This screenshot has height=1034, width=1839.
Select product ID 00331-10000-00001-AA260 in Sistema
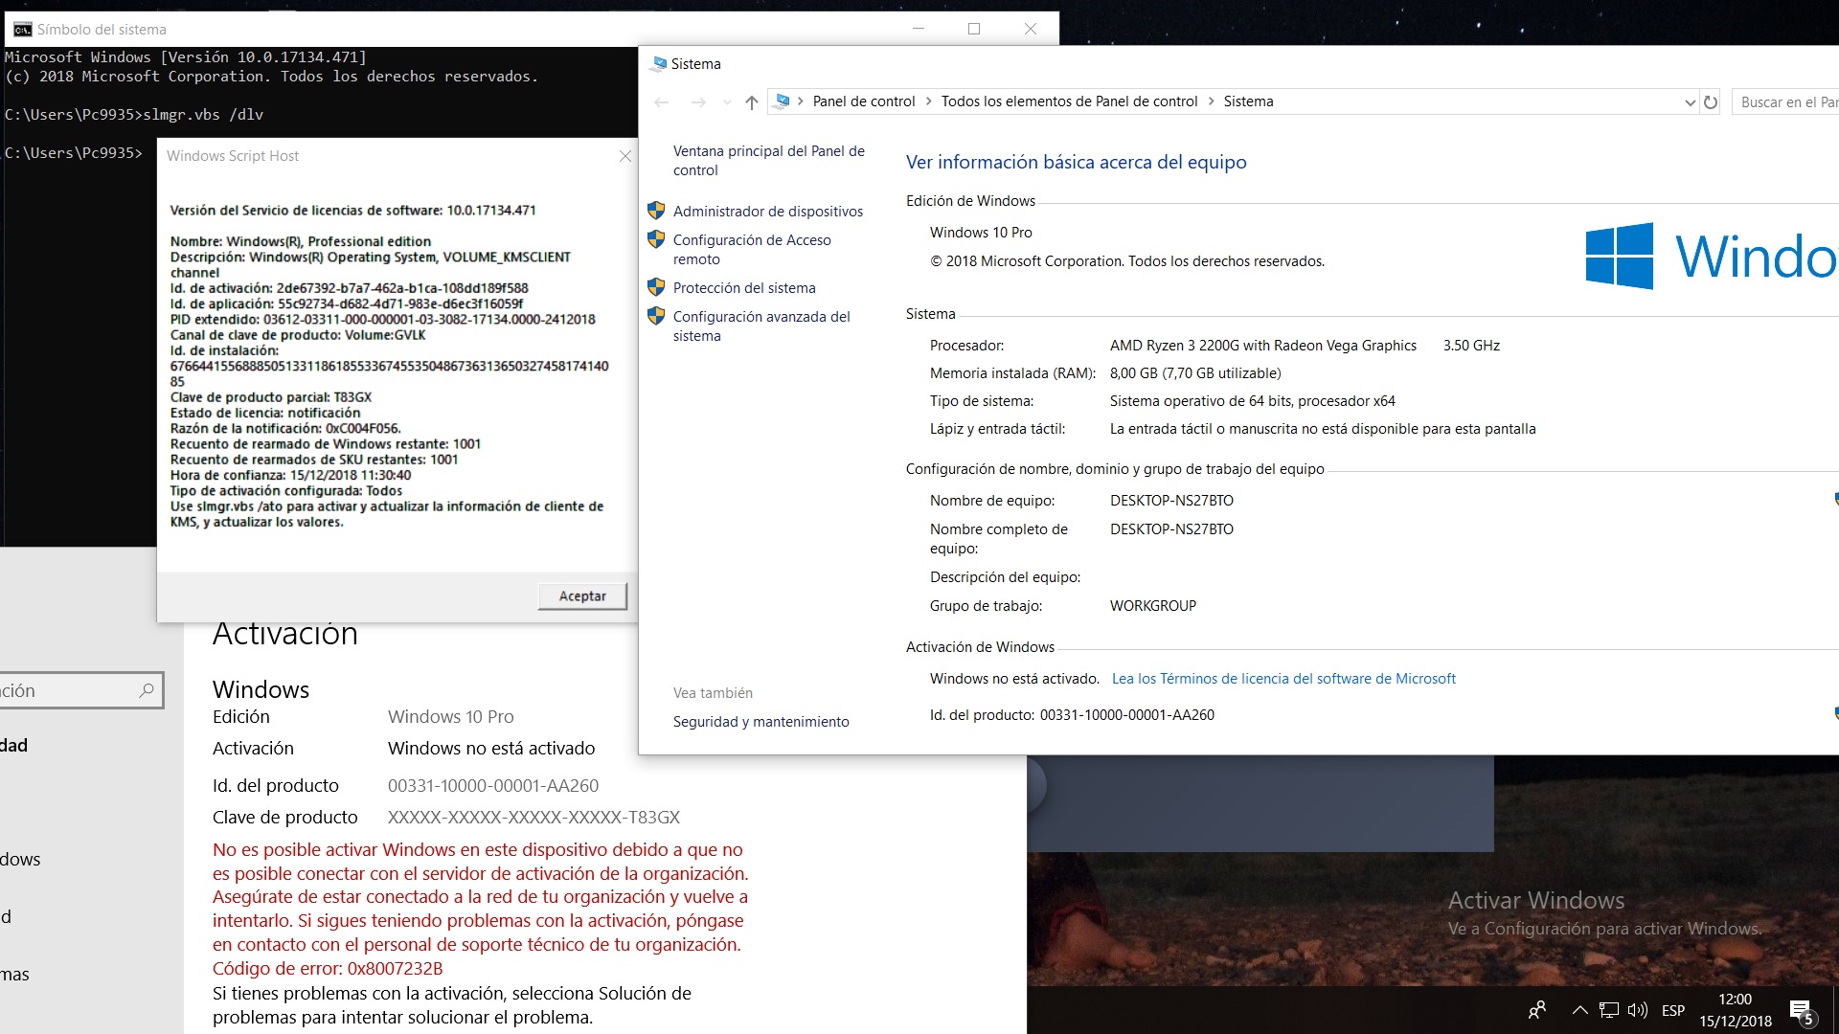1127,714
